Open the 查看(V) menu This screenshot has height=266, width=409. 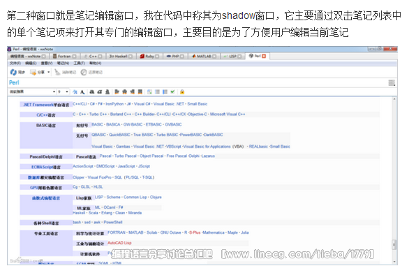coord(47,63)
